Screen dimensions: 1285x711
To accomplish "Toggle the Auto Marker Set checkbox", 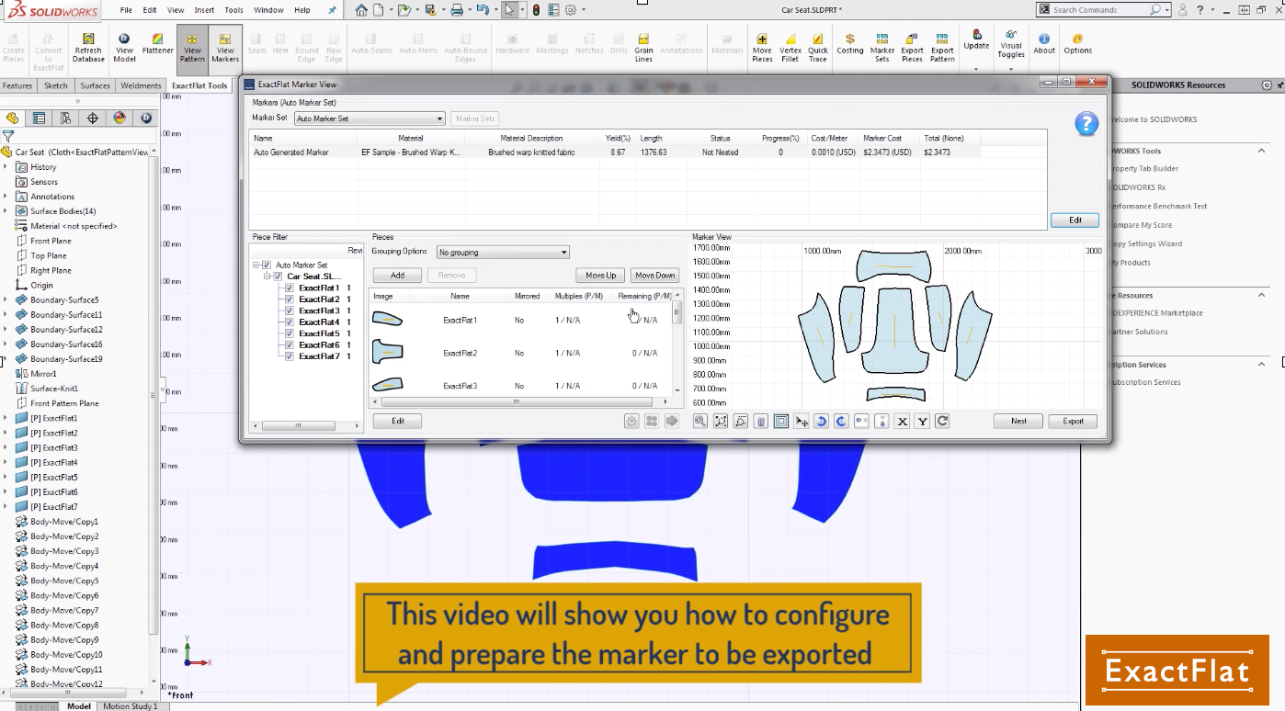I will (x=267, y=265).
